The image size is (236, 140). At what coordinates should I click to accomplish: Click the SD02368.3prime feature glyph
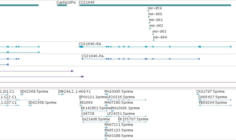(x=30, y=105)
